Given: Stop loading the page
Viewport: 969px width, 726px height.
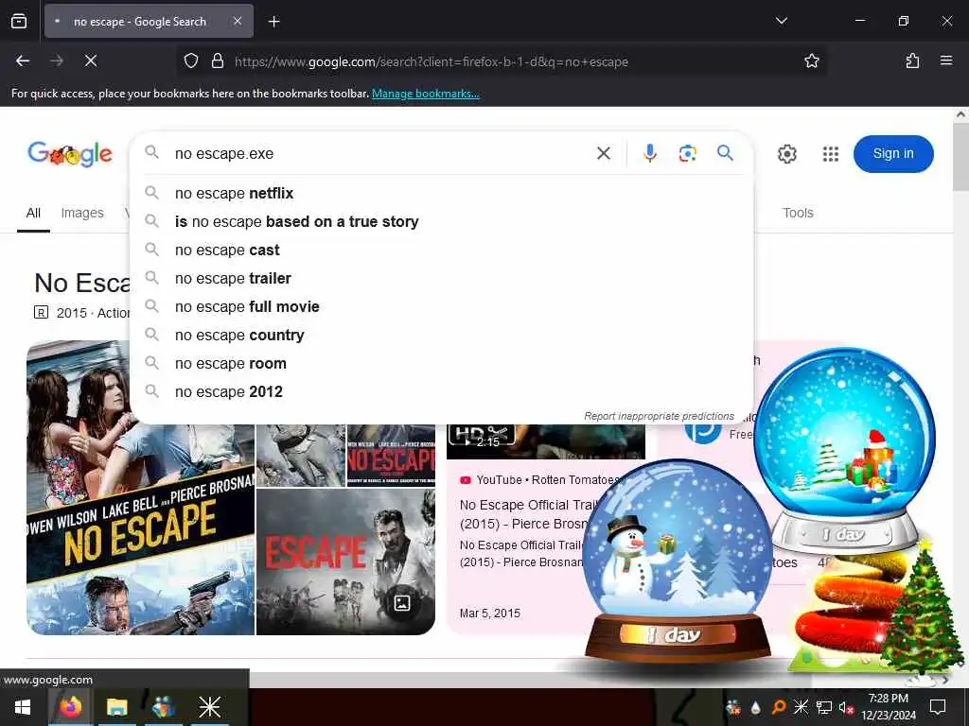Looking at the screenshot, I should tap(91, 60).
